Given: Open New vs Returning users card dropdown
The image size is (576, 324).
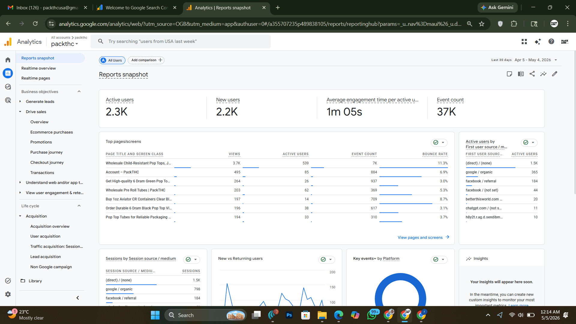Looking at the screenshot, I should point(327,259).
